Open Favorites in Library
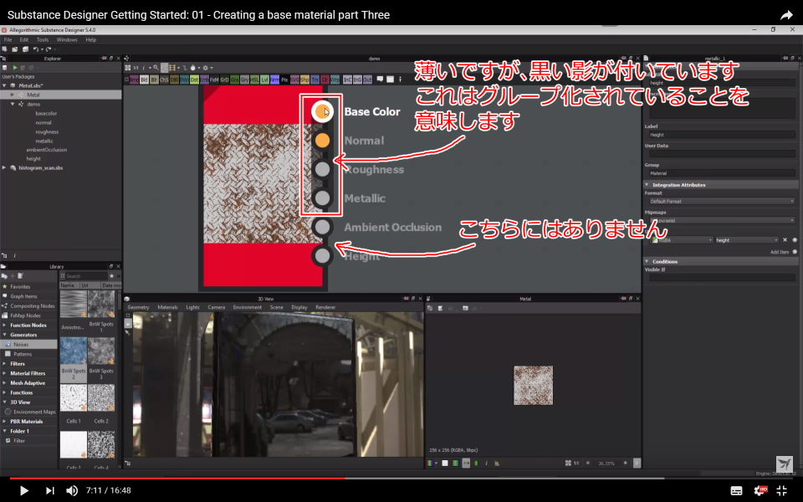 (x=20, y=287)
